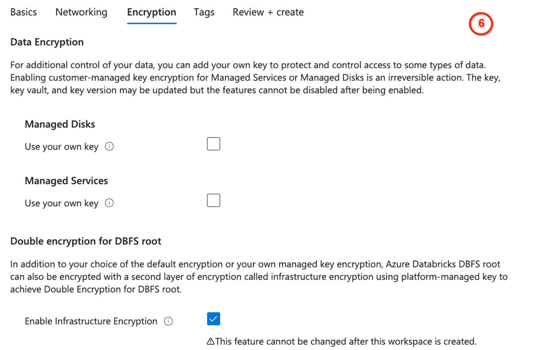
Task: Click the warning triangle icon
Action: pos(210,342)
